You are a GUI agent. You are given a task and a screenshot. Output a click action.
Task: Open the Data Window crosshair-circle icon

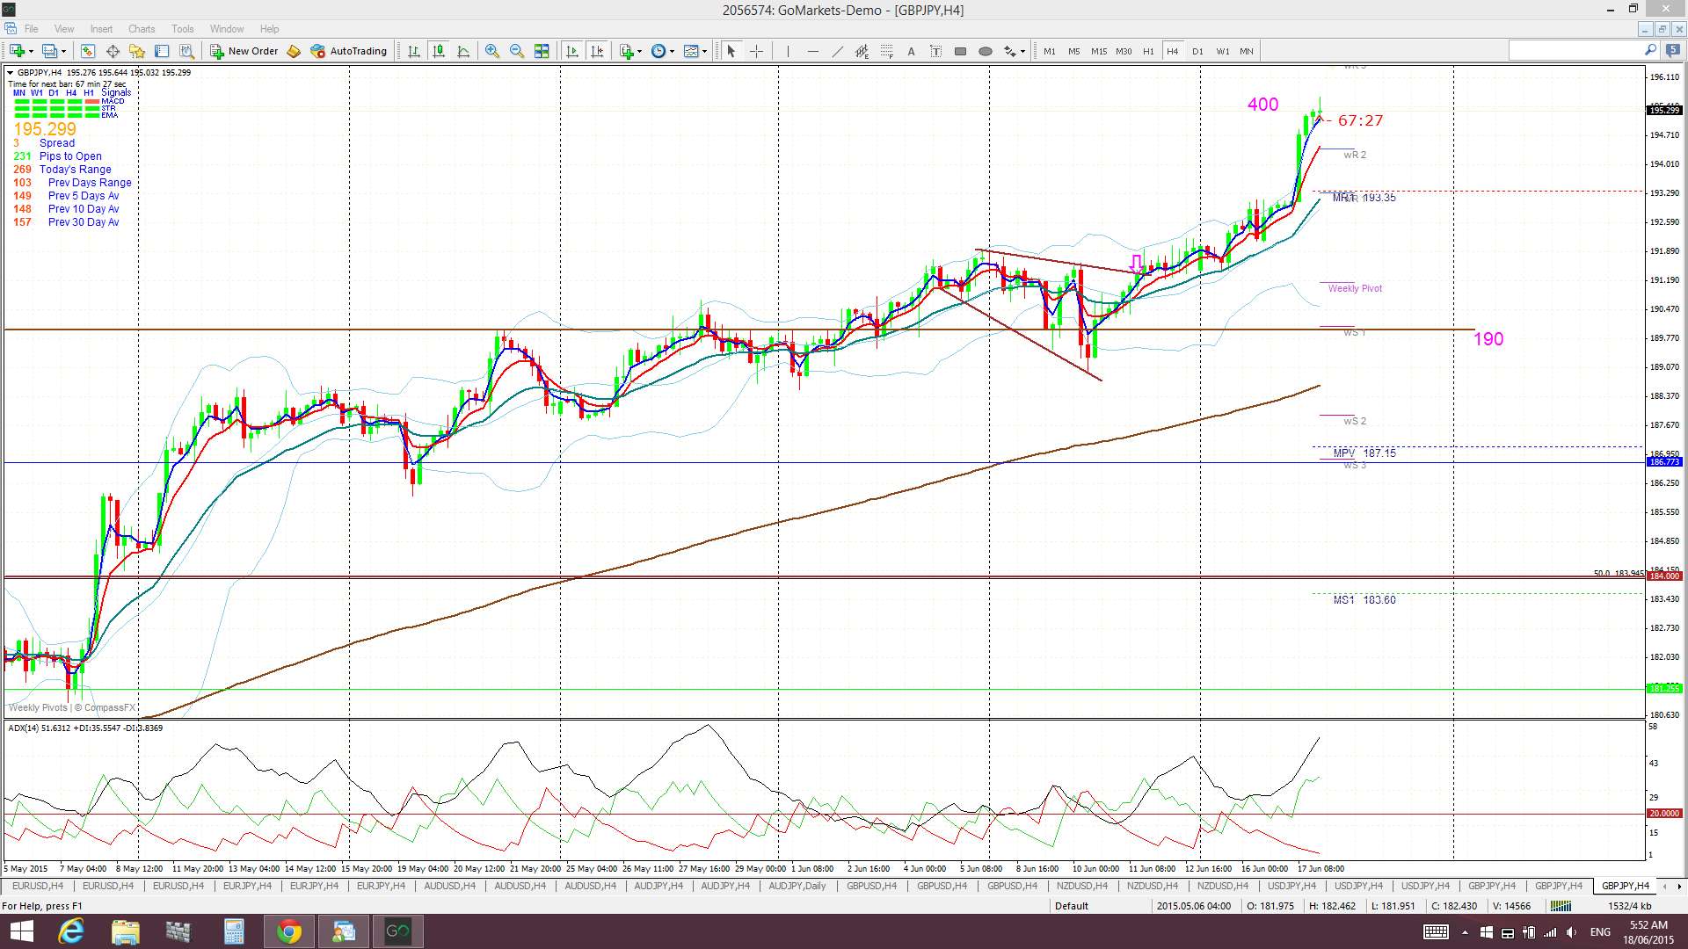point(113,51)
